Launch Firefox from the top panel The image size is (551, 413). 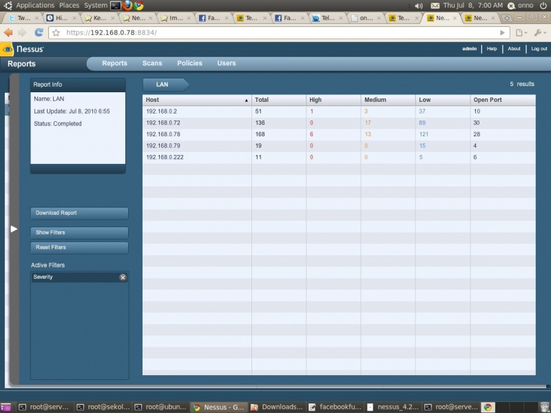(127, 6)
